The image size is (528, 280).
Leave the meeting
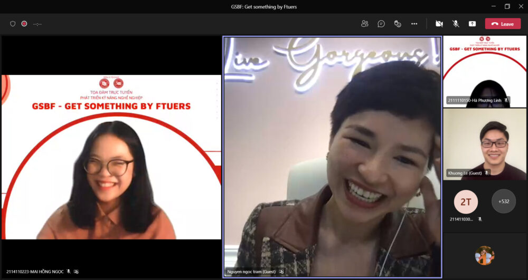coord(503,24)
